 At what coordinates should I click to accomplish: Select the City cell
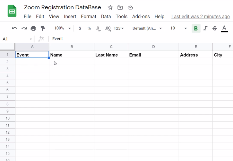(223, 55)
